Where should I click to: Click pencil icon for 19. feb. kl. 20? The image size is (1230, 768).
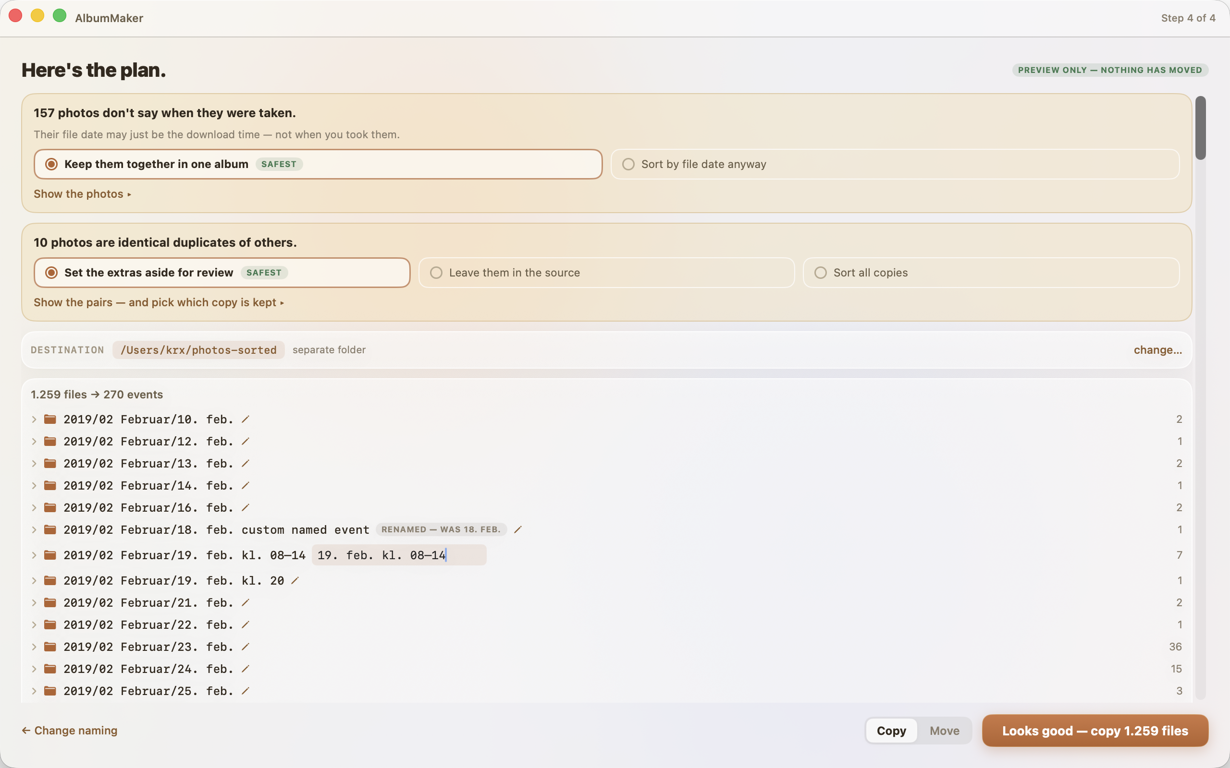pos(295,580)
